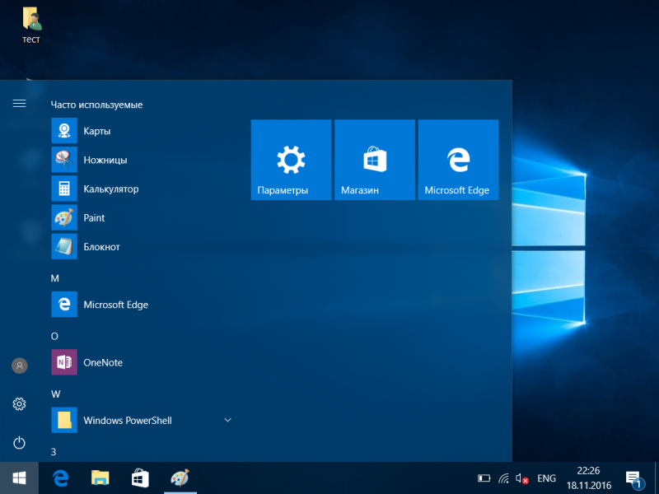Viewport: 659px width, 494px height.
Task: Click the Power button in Start
Action: 19,443
